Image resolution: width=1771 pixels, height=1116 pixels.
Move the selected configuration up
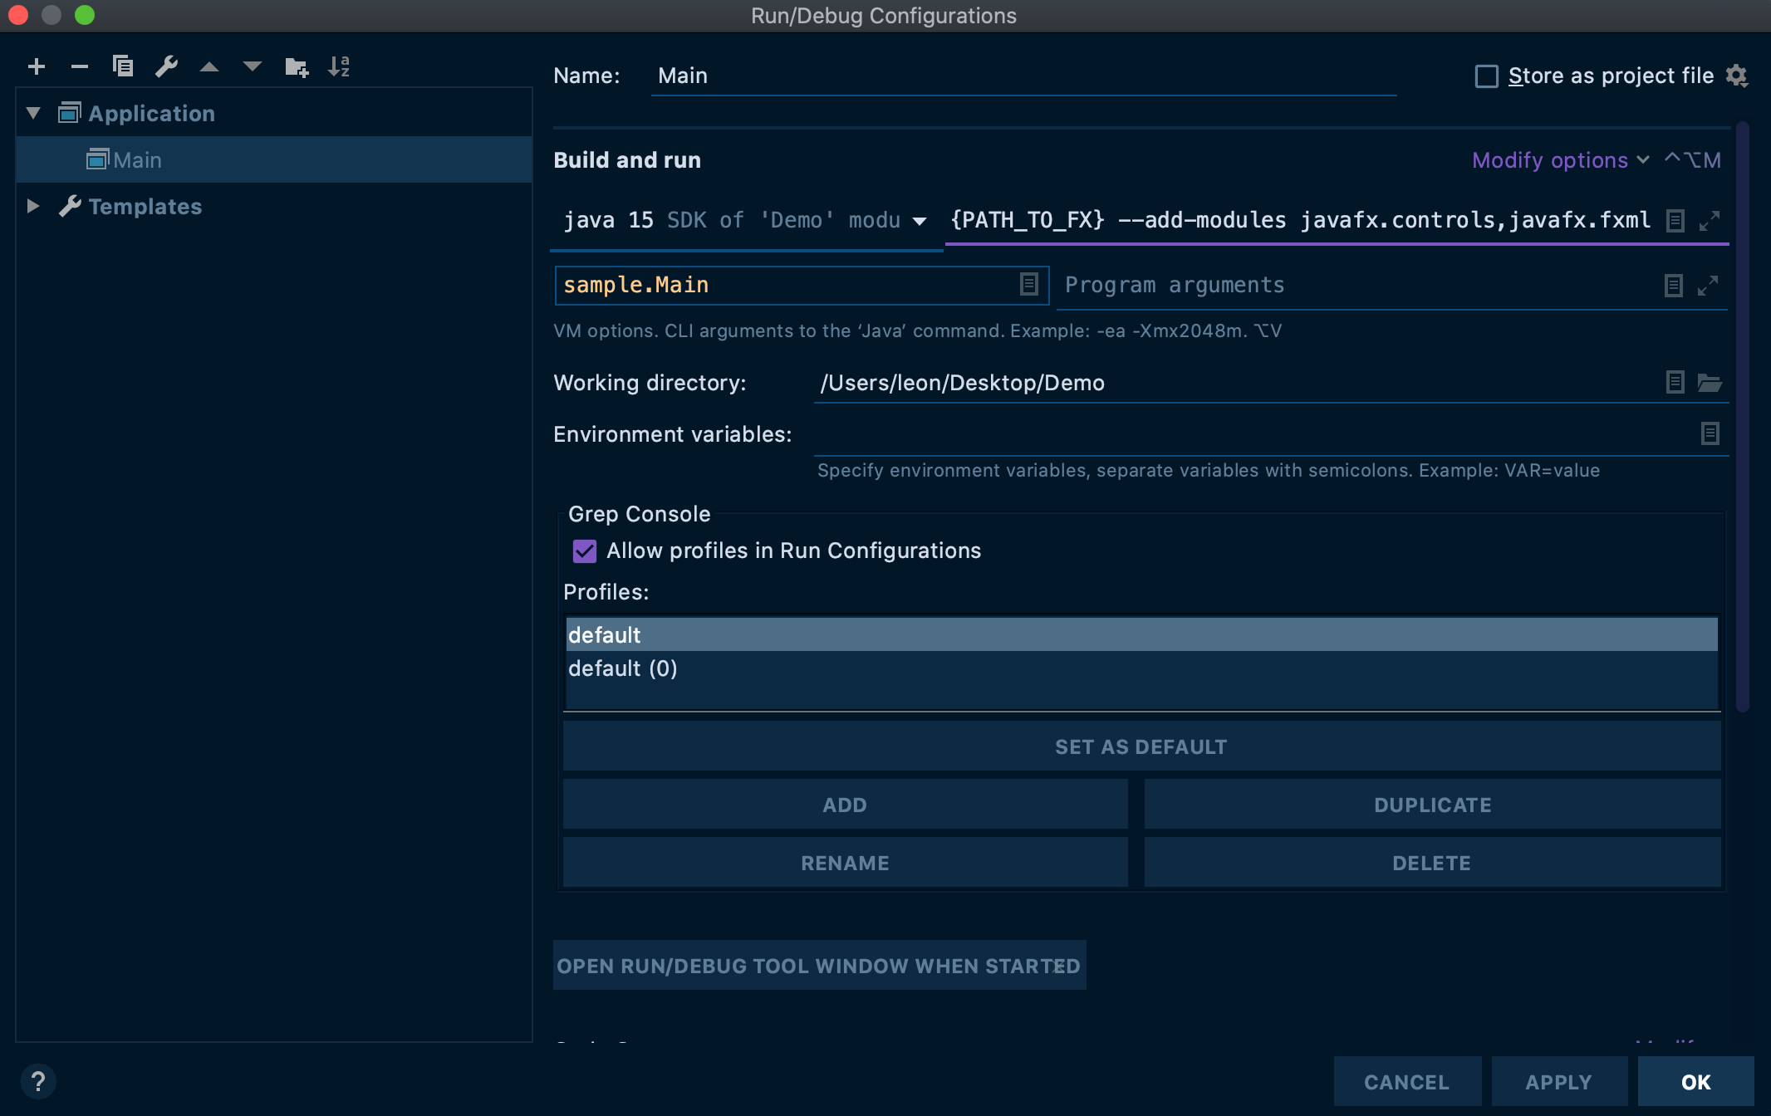(x=209, y=66)
